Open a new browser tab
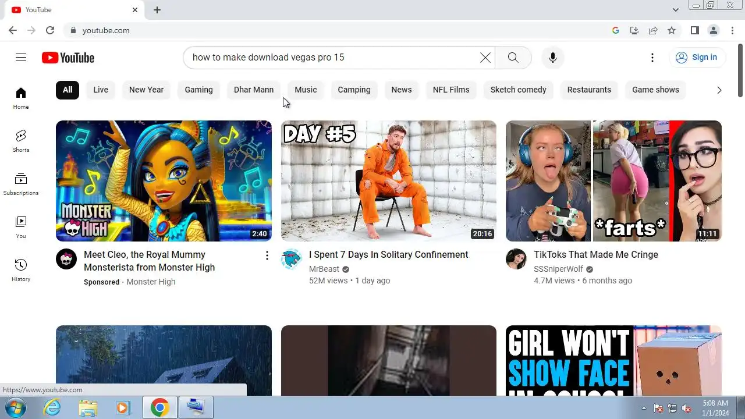The height and width of the screenshot is (419, 745). pyautogui.click(x=157, y=10)
